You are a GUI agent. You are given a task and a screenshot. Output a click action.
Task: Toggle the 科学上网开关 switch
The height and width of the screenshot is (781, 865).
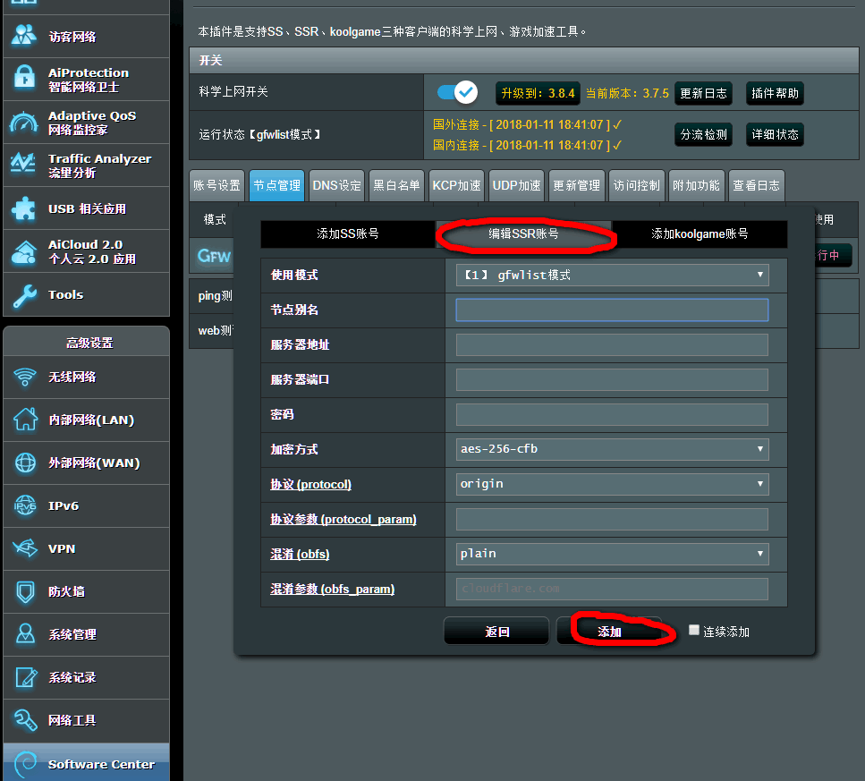point(457,92)
